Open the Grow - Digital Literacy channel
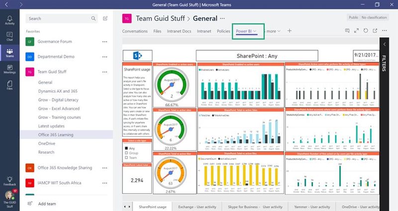 [58, 100]
